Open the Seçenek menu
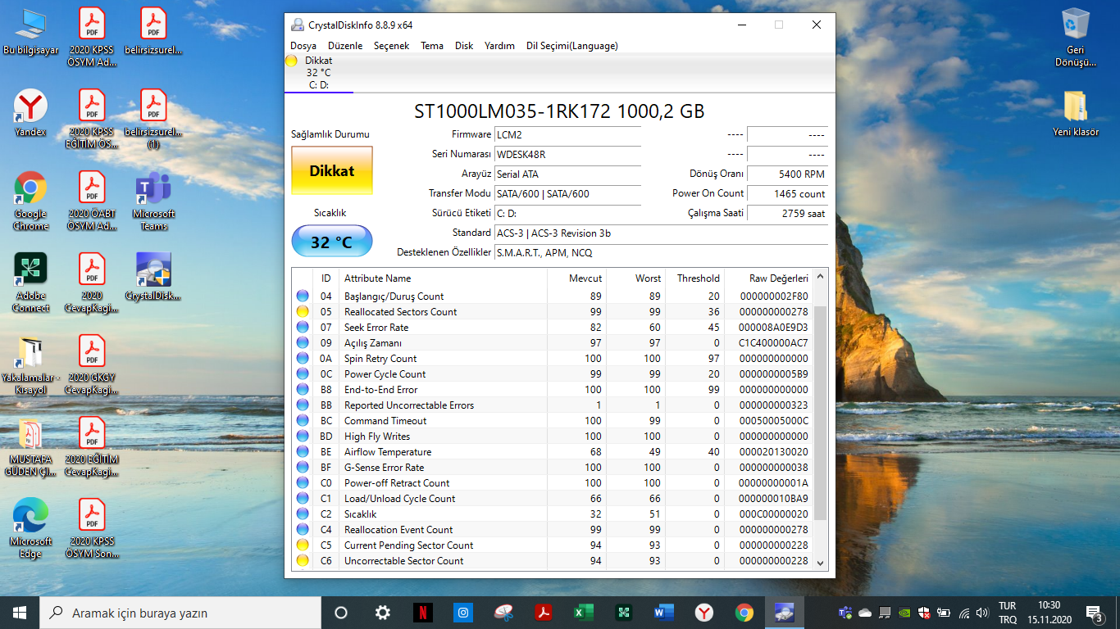Image resolution: width=1120 pixels, height=629 pixels. (391, 46)
